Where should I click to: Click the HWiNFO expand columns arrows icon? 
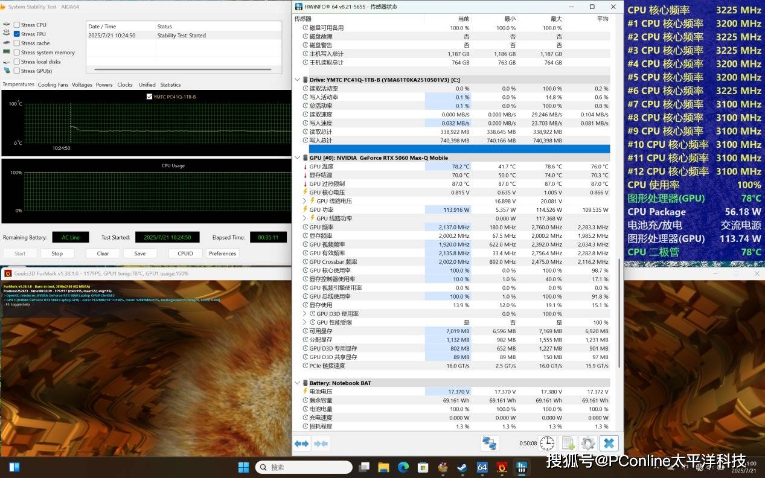(301, 444)
